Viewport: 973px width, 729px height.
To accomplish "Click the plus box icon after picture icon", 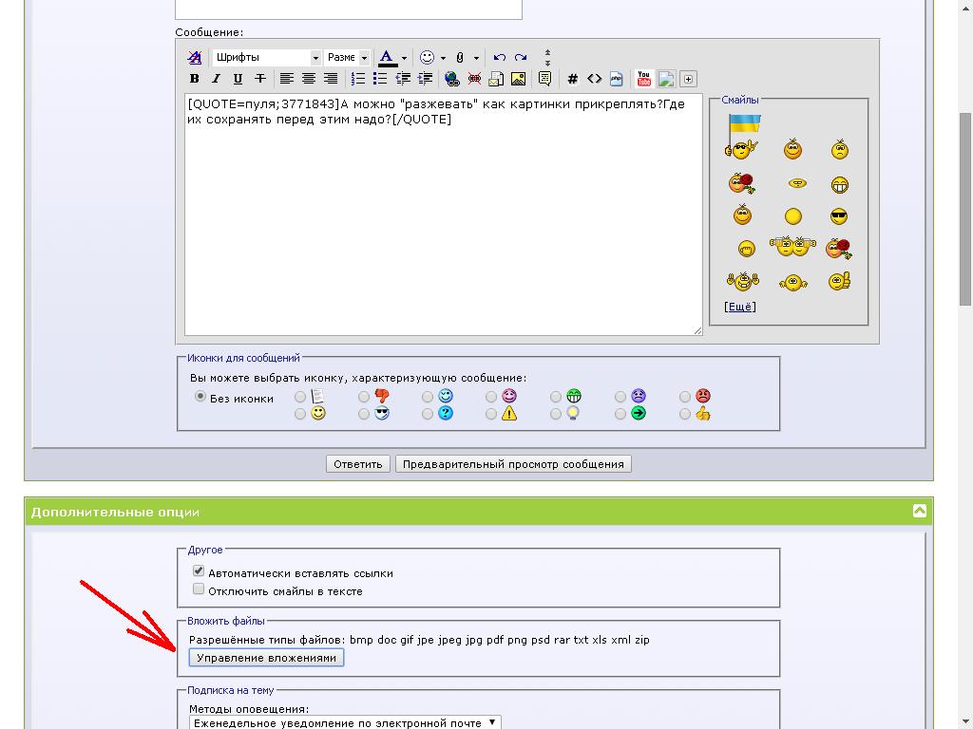I will click(x=688, y=79).
